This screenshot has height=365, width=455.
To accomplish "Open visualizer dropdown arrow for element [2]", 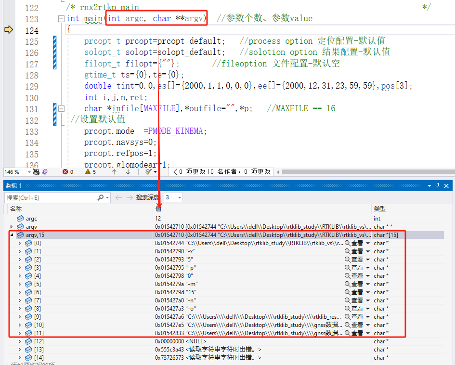I will pos(368,260).
